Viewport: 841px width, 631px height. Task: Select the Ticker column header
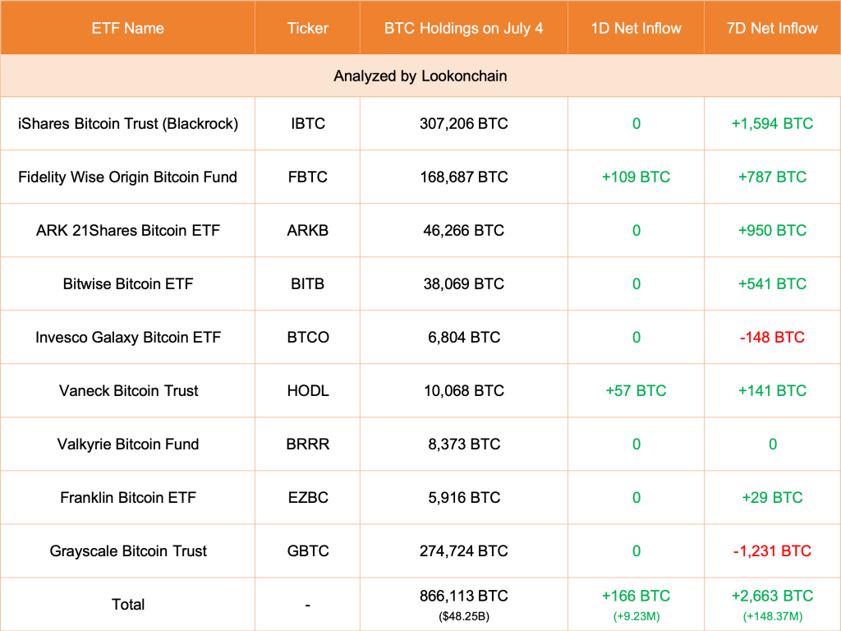click(x=308, y=28)
